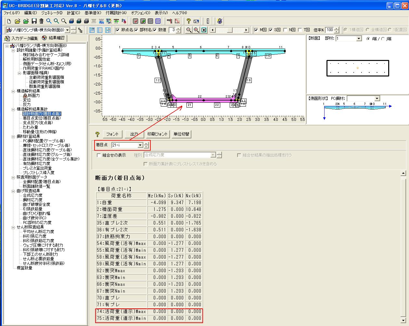Click the third blue window layout icon
409x326 pixels.
click(108, 30)
